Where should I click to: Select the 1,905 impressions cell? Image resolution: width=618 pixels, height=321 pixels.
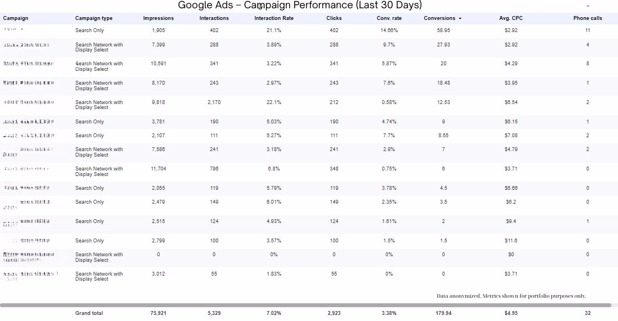(x=158, y=30)
